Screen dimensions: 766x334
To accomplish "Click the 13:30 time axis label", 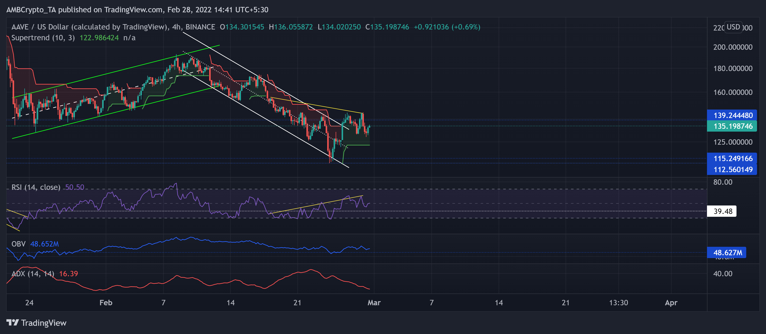I will tap(618, 302).
